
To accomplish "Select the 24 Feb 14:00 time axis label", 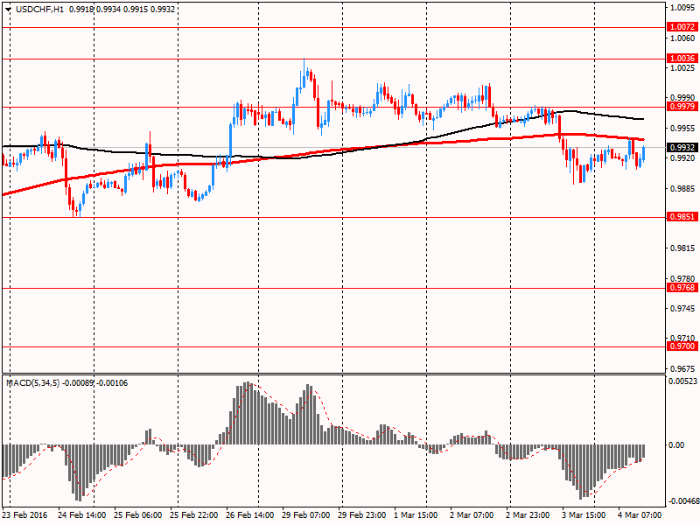I will click(81, 515).
